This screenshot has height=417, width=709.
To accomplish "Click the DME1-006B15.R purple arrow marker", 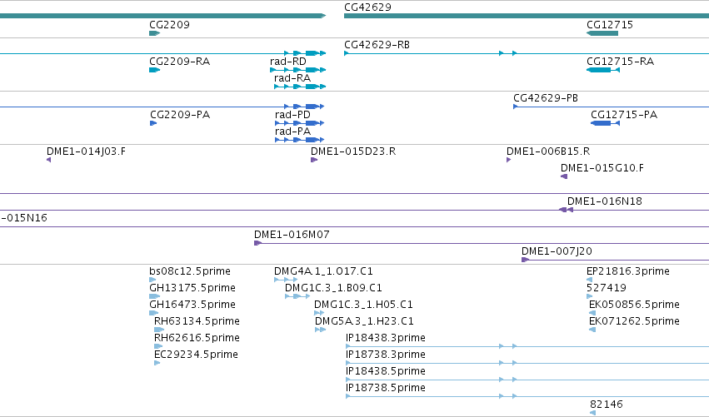I will (509, 160).
